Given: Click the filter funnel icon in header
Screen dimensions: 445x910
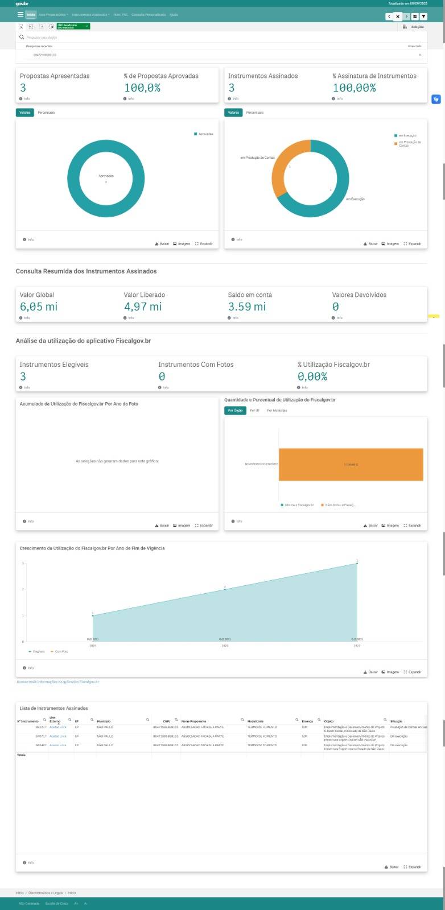Looking at the screenshot, I should click(423, 16).
